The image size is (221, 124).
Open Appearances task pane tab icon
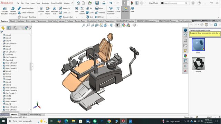click(185, 56)
